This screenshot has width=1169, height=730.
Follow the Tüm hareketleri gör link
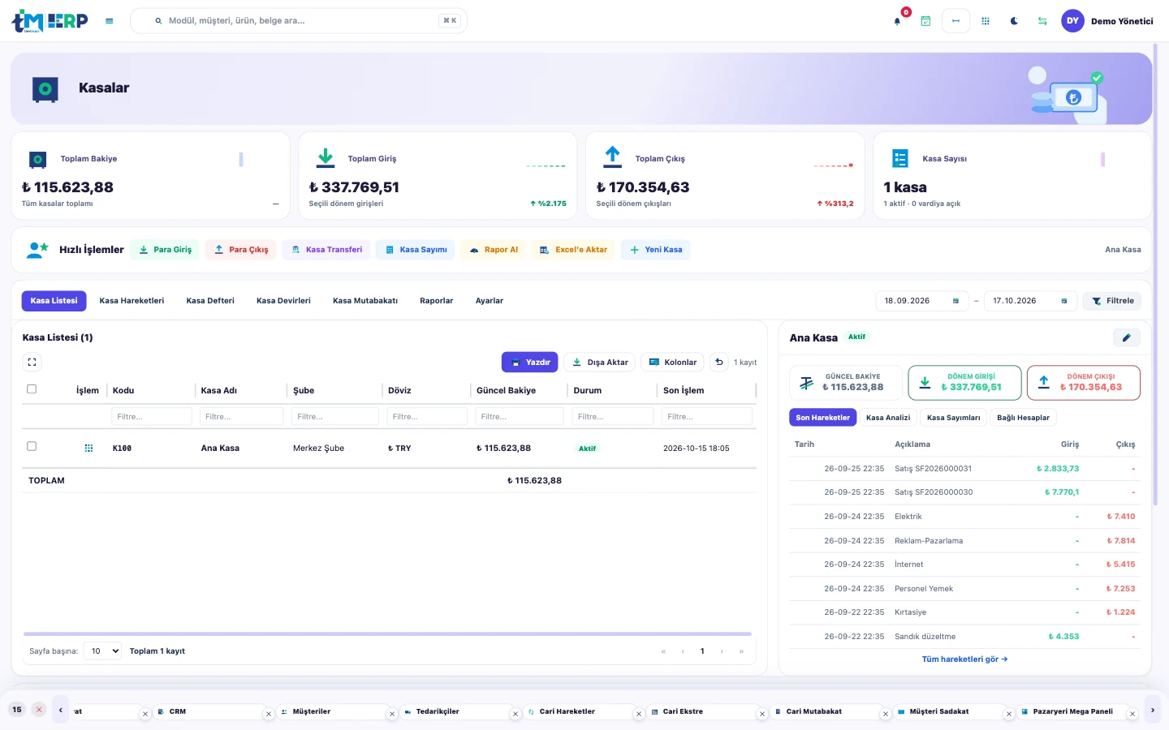click(964, 659)
